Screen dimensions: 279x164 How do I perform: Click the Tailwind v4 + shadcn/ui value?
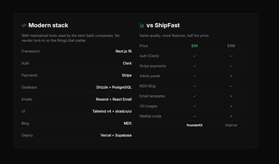coord(112,111)
